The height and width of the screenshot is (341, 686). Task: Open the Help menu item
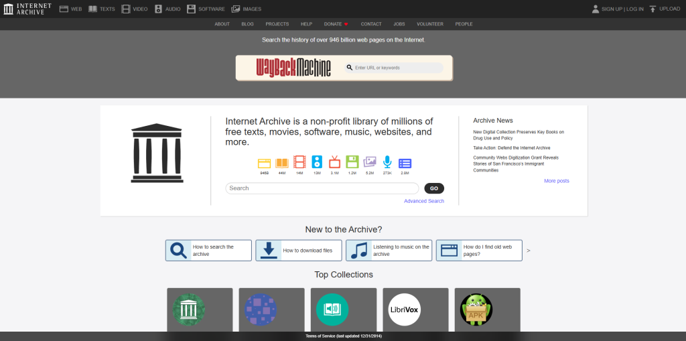pyautogui.click(x=306, y=24)
